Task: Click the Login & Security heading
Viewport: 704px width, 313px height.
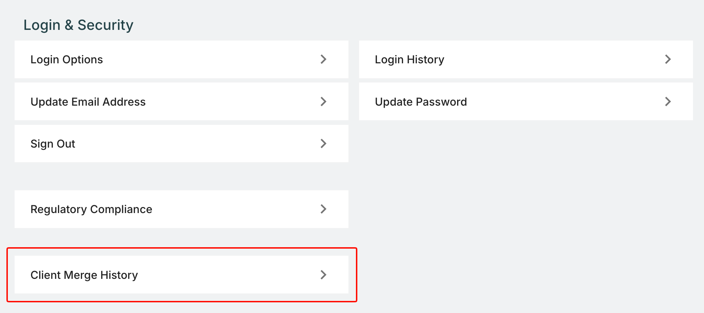Action: [78, 25]
